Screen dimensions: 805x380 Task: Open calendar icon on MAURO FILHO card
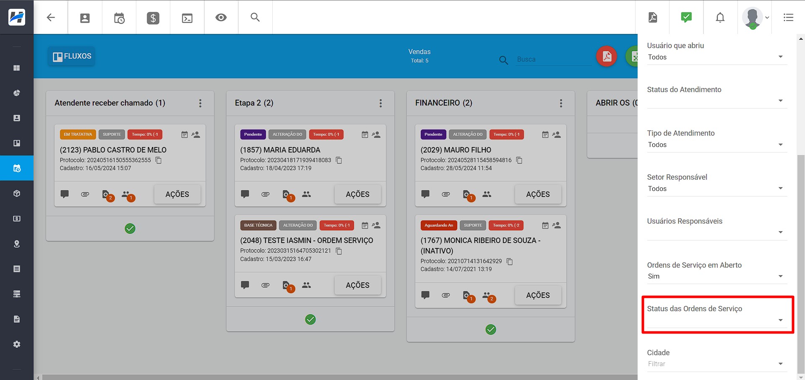tap(545, 134)
